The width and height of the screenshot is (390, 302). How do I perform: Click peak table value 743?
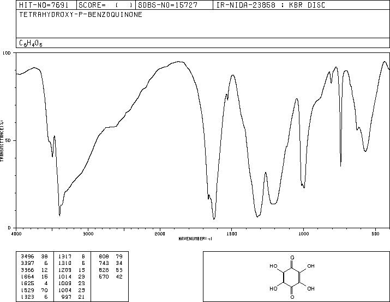(104, 263)
